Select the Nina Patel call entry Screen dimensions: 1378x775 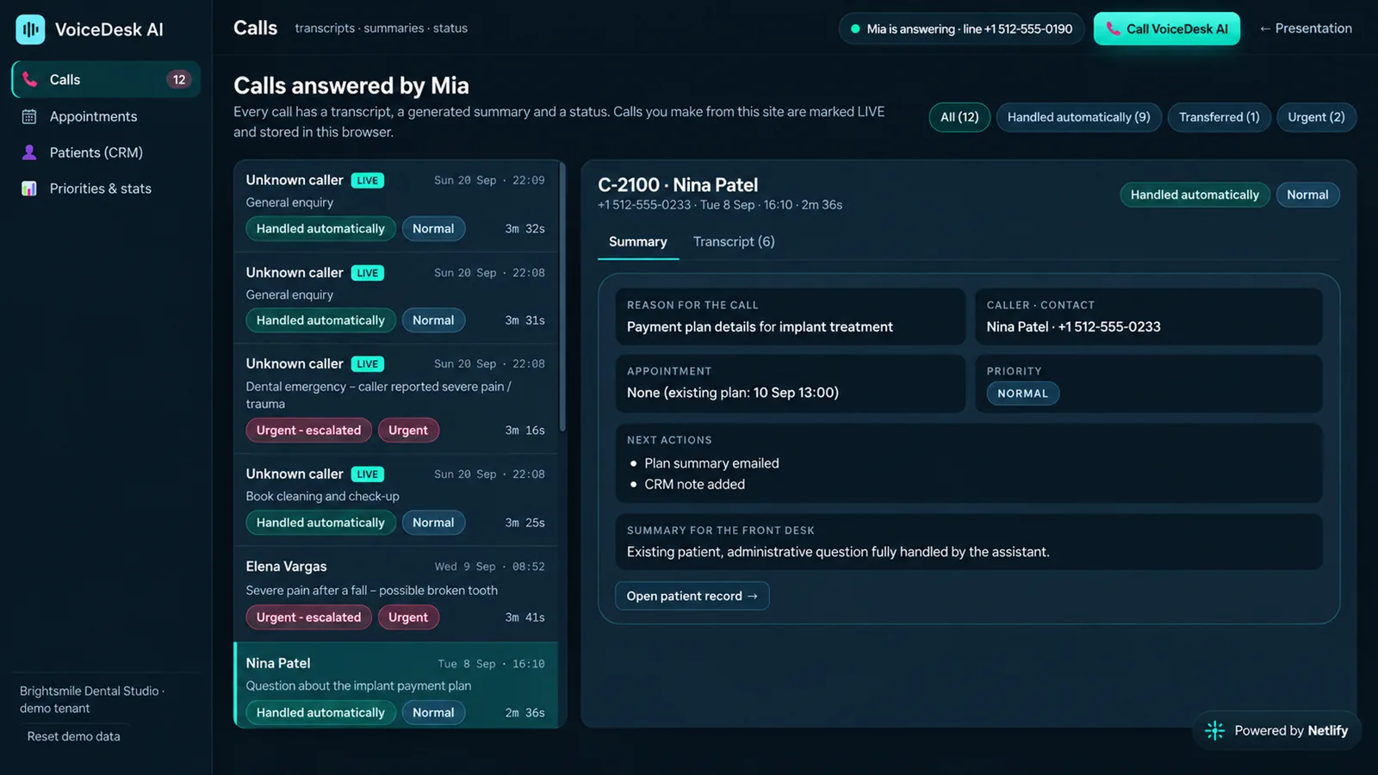(396, 685)
